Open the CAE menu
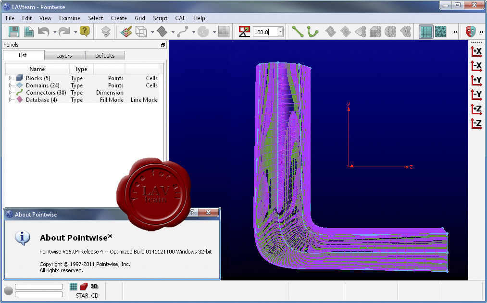Image resolution: width=487 pixels, height=303 pixels. click(x=180, y=18)
